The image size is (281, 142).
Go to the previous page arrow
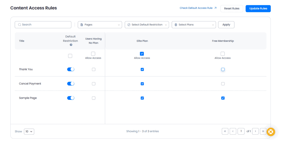(233, 131)
